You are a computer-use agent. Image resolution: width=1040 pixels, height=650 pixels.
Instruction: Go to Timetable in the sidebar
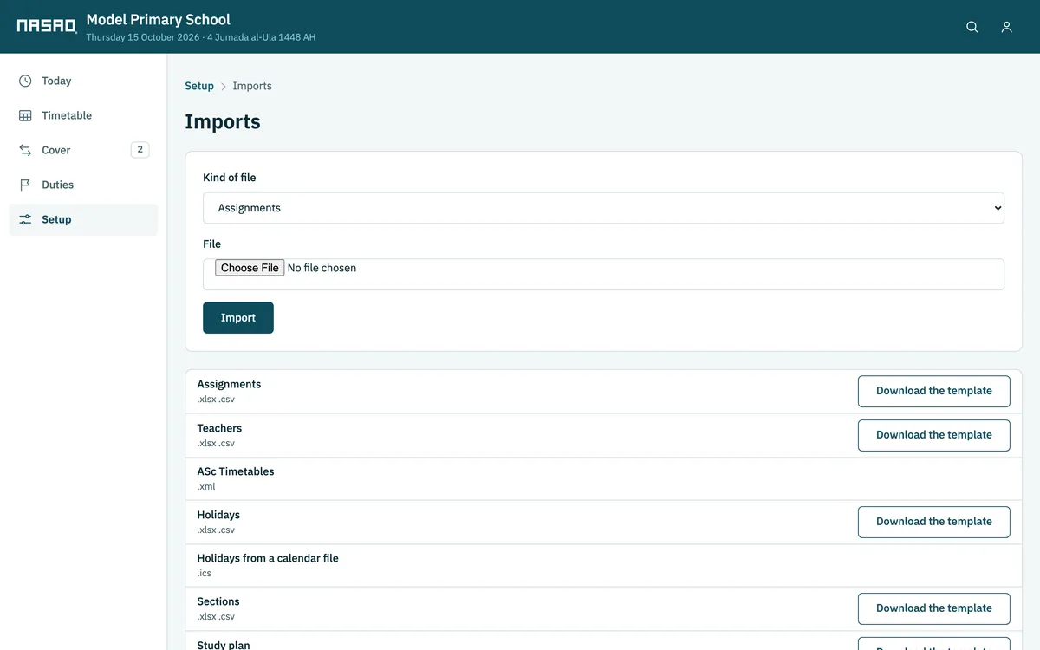point(83,115)
